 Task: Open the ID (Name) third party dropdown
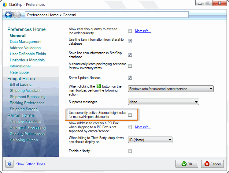[150, 140]
